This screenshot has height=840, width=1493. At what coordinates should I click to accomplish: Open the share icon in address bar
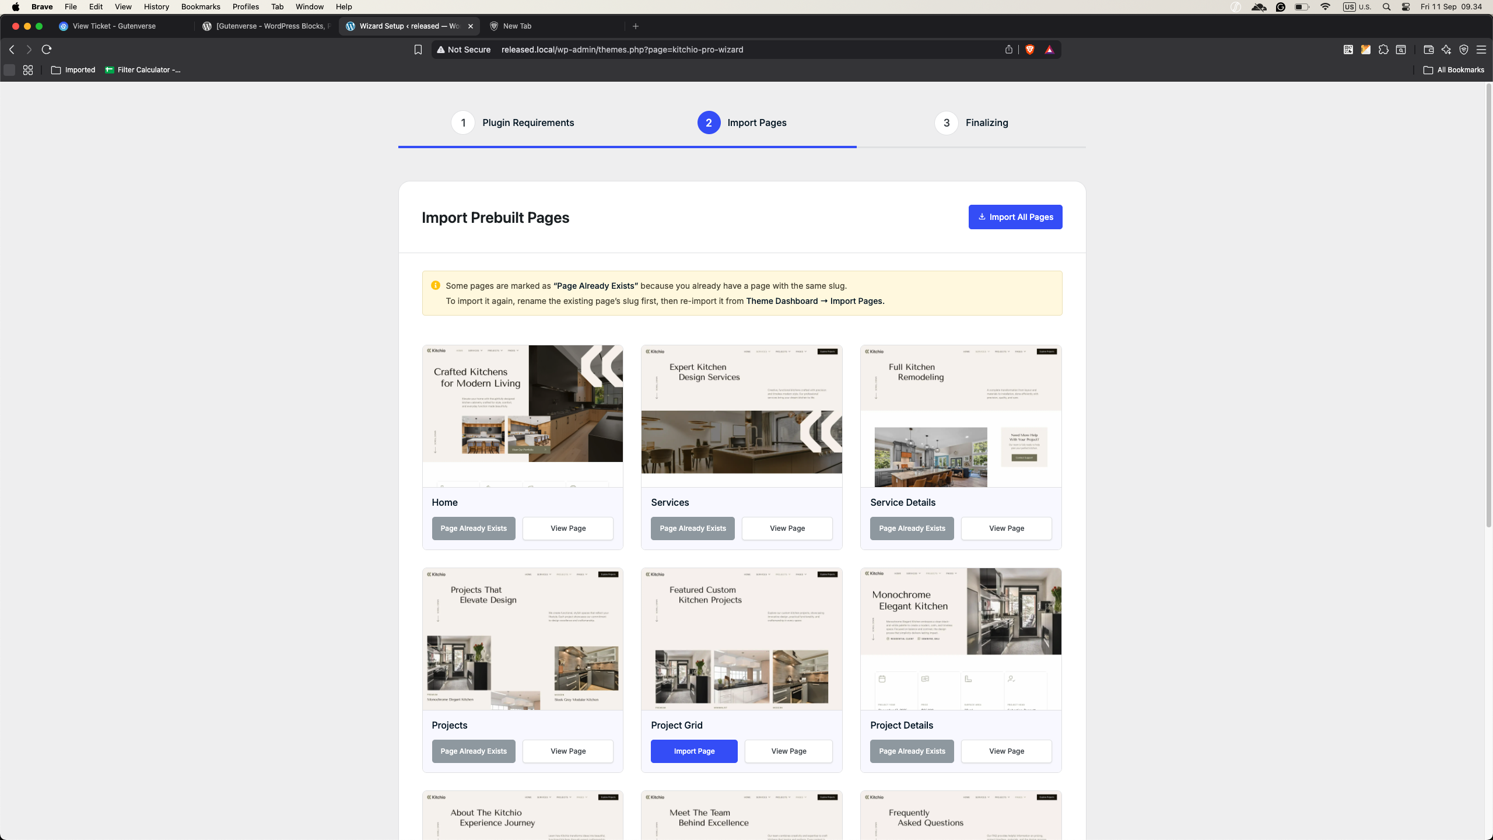click(1008, 50)
